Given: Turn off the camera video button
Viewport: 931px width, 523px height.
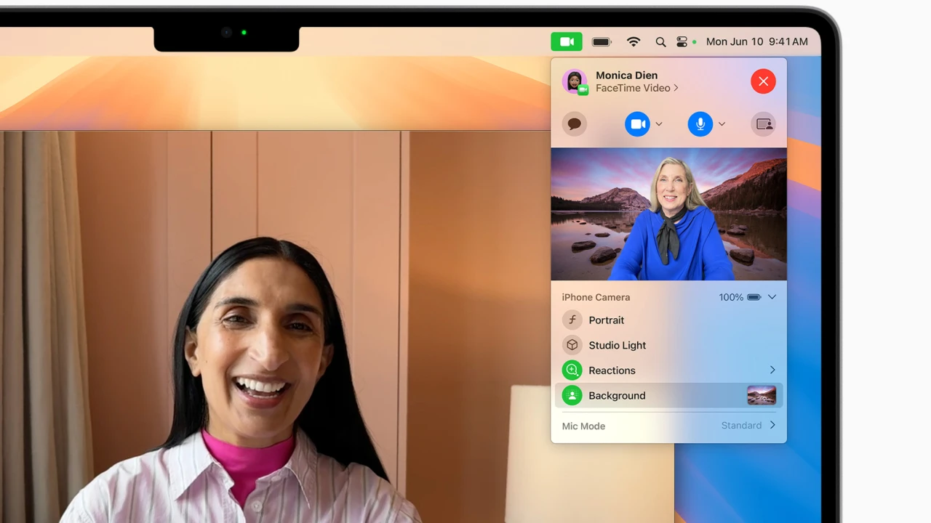Looking at the screenshot, I should [x=638, y=124].
